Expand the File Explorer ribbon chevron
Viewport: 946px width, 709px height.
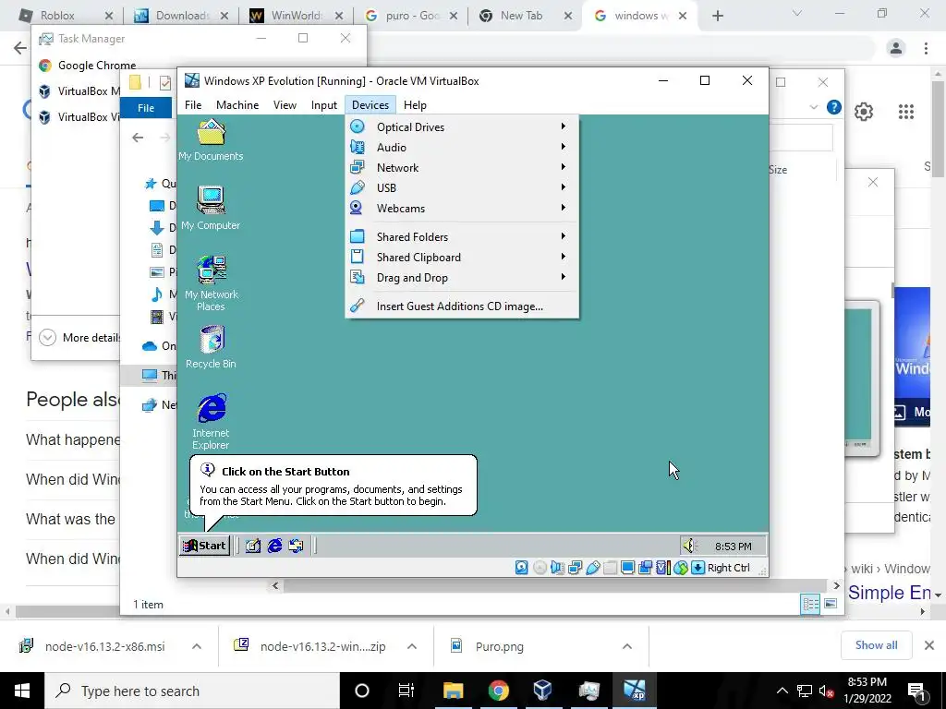pos(813,107)
